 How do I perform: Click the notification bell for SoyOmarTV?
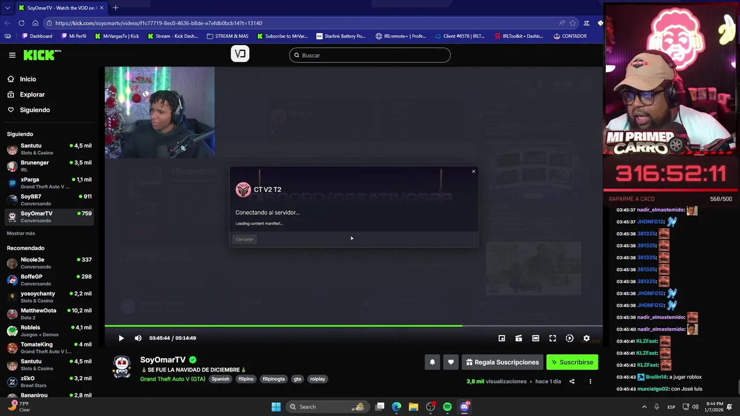pos(432,362)
